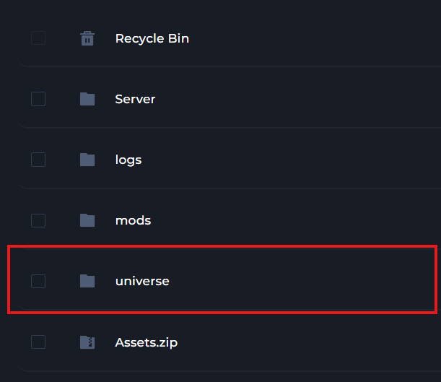
Task: Click empty row space right of universe name
Action: click(x=303, y=281)
